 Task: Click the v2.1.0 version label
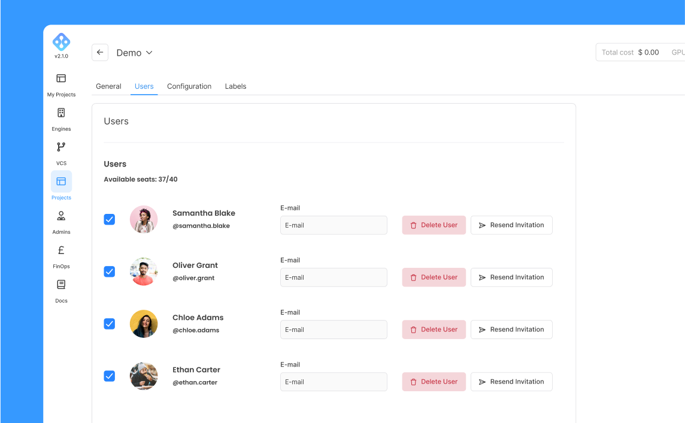pos(61,56)
